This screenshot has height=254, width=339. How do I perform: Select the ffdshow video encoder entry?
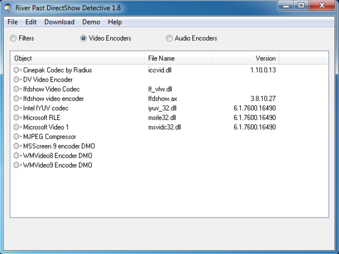pyautogui.click(x=53, y=98)
